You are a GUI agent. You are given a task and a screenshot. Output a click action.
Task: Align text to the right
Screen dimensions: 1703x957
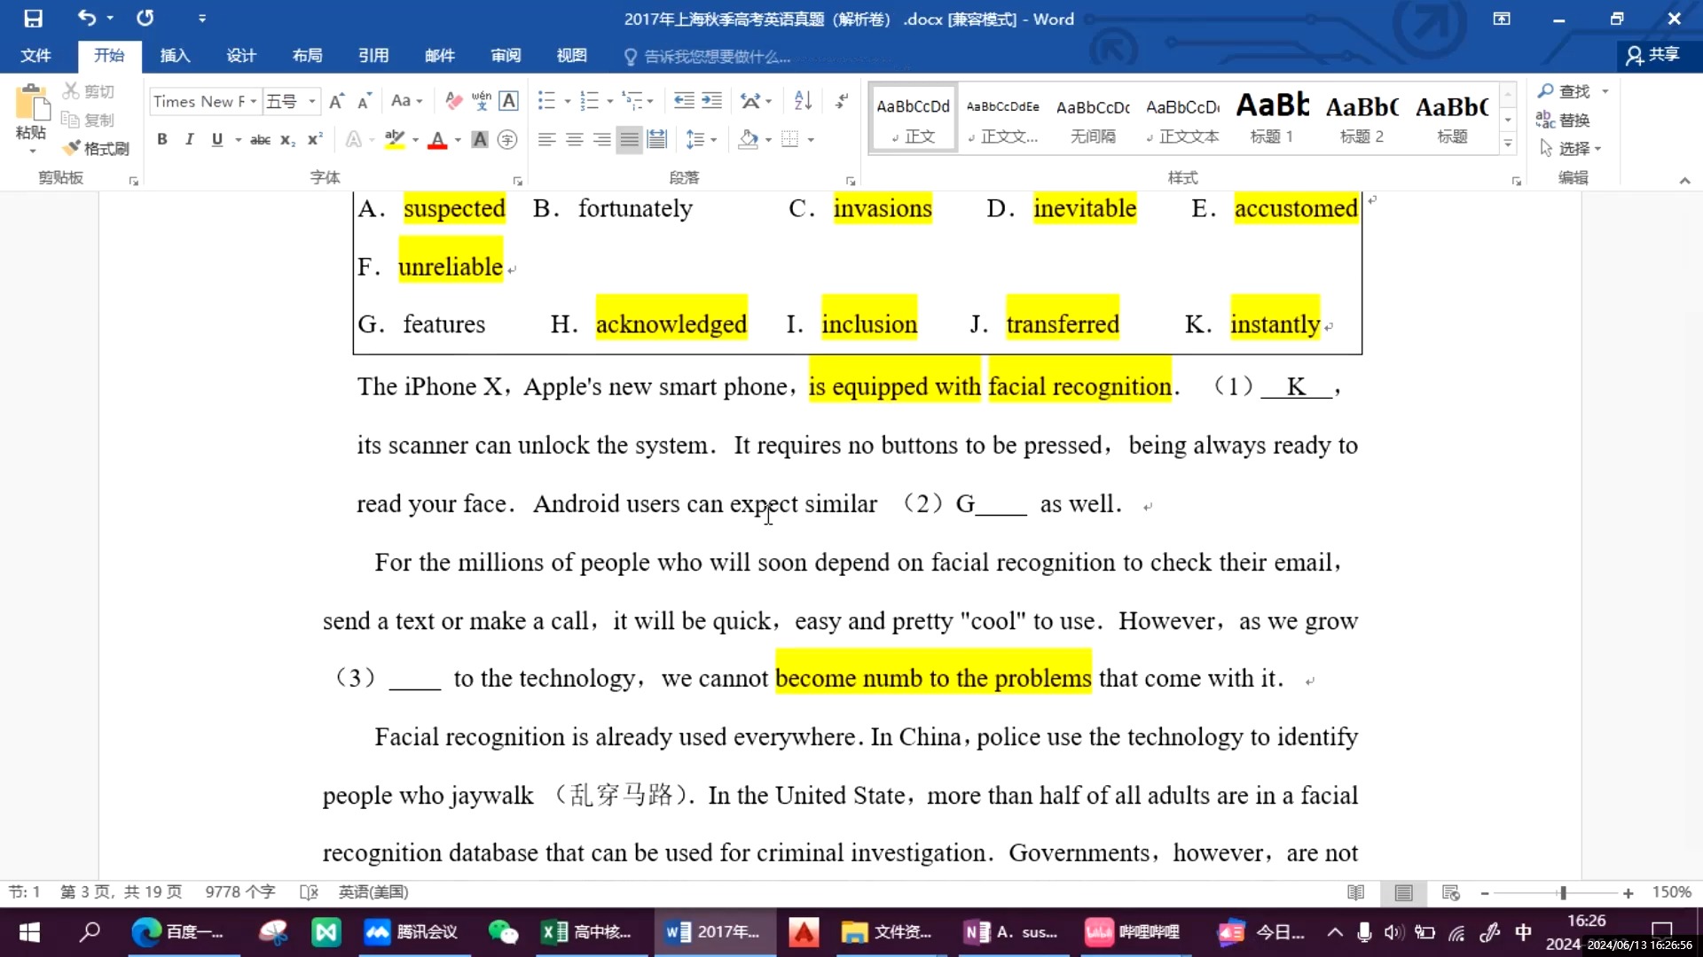(602, 140)
